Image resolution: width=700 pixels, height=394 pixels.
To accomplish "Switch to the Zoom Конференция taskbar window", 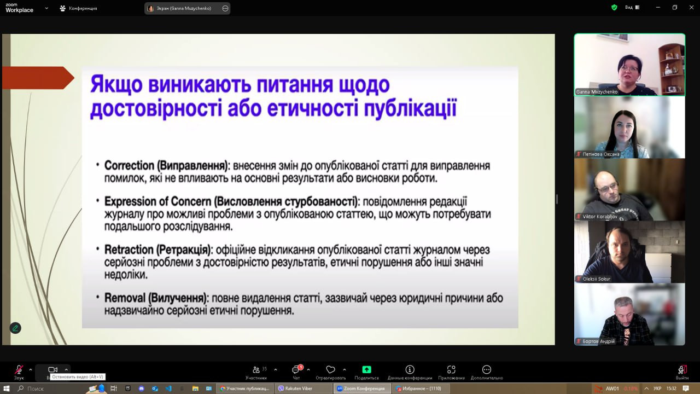I will click(x=361, y=388).
